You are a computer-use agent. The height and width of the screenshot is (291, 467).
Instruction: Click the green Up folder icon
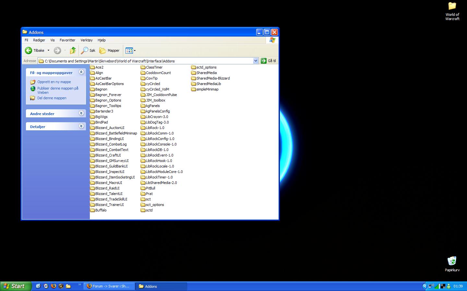click(x=73, y=50)
